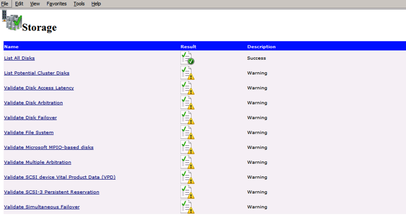Open the List All Disks link
Image resolution: width=406 pixels, height=218 pixels.
pos(19,58)
